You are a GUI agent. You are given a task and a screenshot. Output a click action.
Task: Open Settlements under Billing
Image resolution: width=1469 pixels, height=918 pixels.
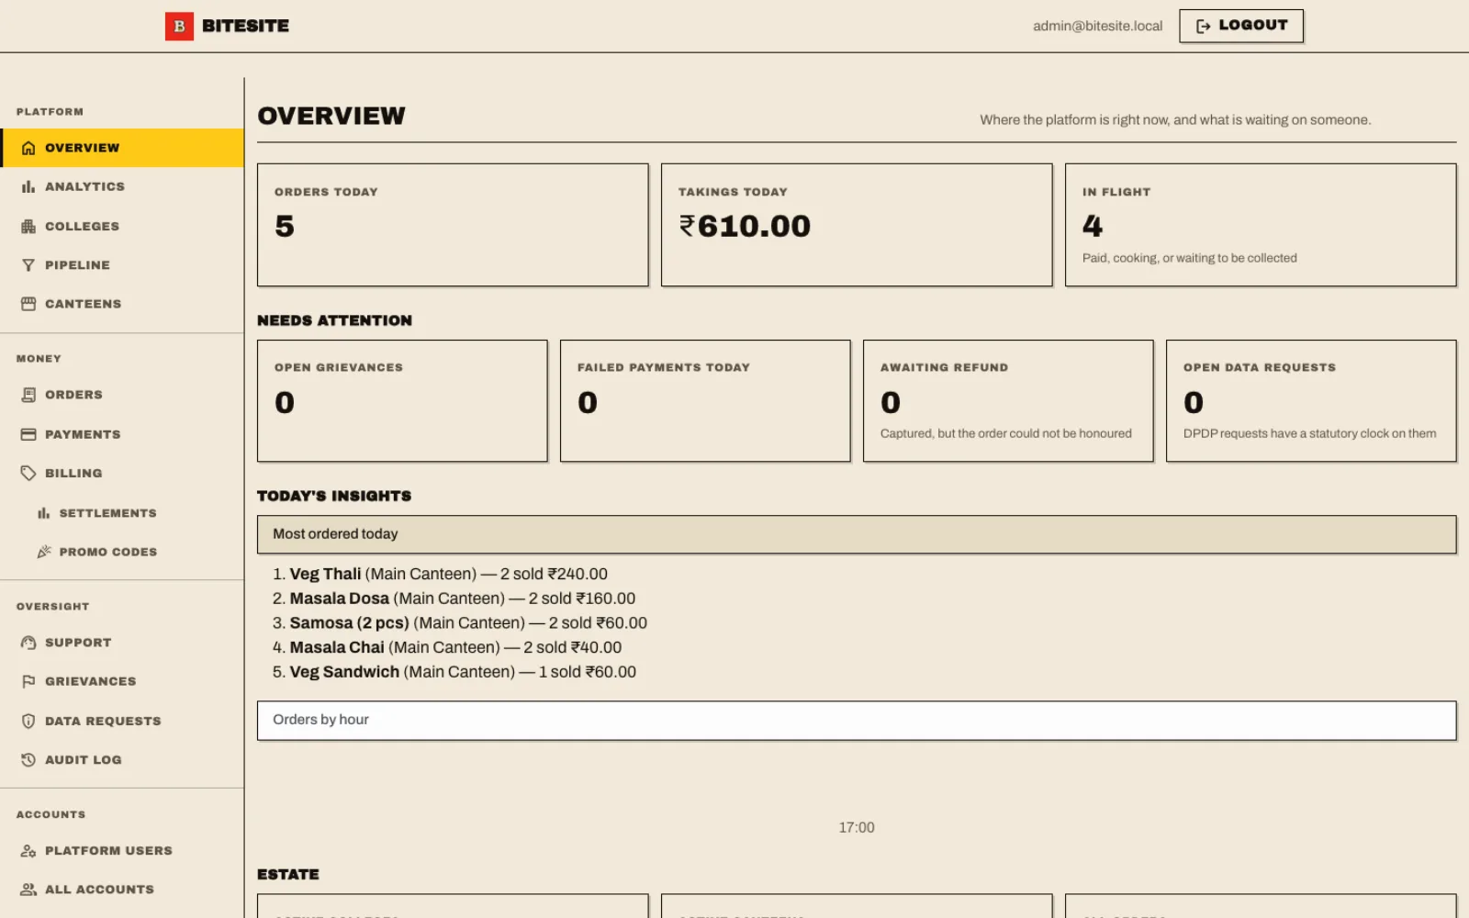pyautogui.click(x=122, y=513)
